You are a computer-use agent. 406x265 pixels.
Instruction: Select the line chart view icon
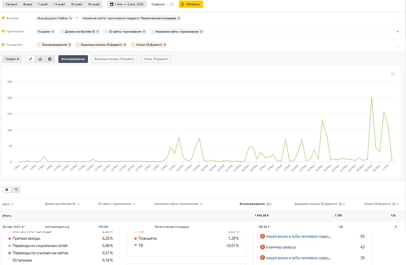[x=30, y=59]
